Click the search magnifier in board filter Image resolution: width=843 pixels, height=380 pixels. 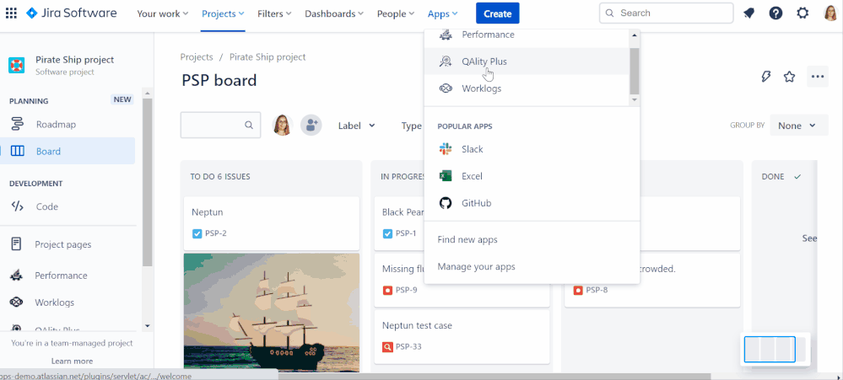249,125
